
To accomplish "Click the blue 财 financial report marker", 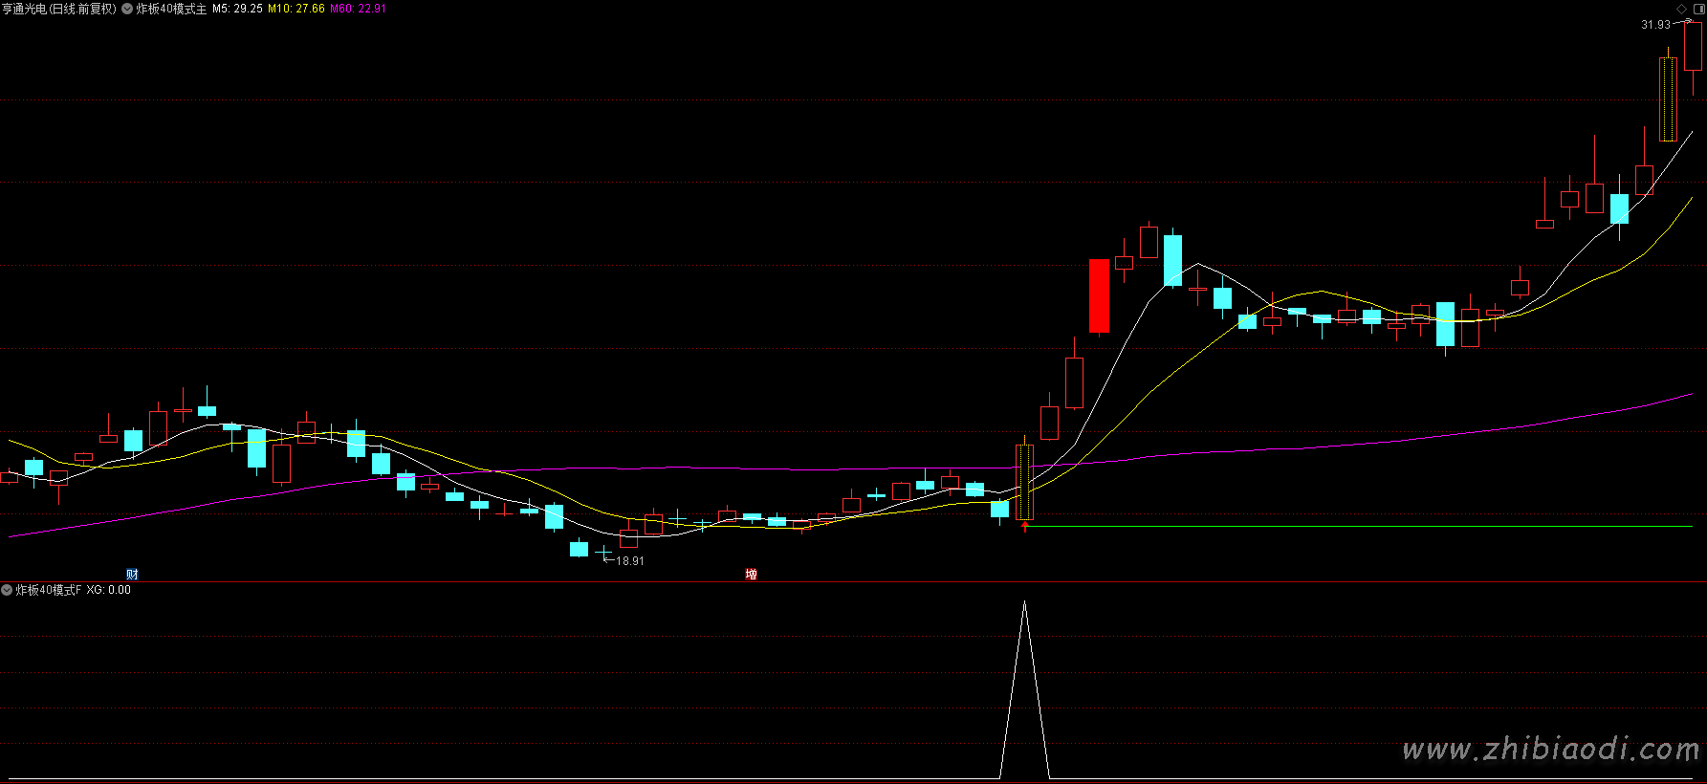I will click(132, 574).
